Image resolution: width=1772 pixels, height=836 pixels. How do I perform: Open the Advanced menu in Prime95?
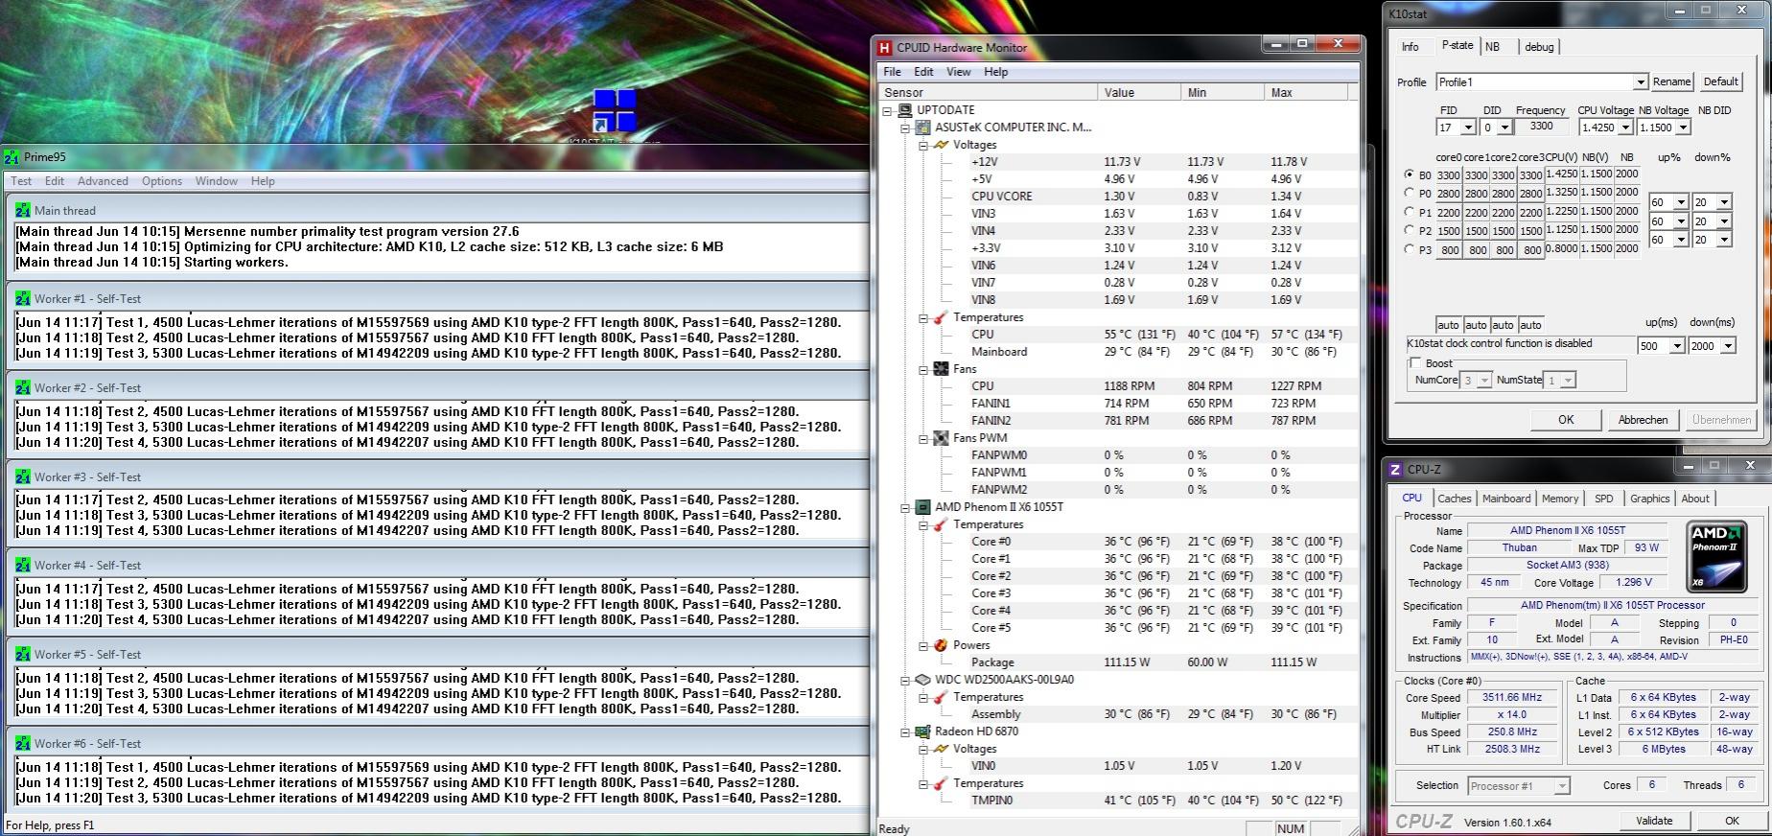coord(103,181)
